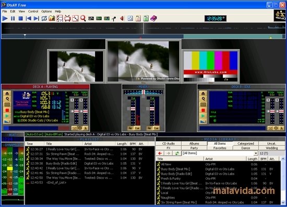Skip to next track in toolbar
Screen dimensions: 287x207
(36, 18)
